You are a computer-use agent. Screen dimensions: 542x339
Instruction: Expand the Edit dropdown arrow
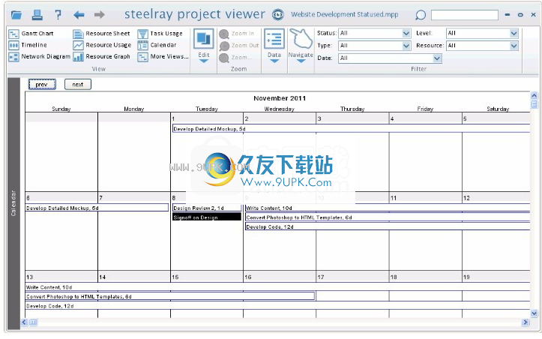pyautogui.click(x=204, y=61)
